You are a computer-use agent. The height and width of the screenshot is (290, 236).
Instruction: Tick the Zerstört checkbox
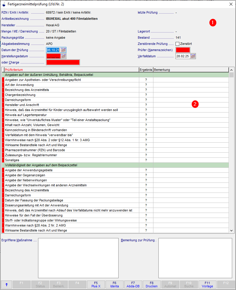coord(177,44)
